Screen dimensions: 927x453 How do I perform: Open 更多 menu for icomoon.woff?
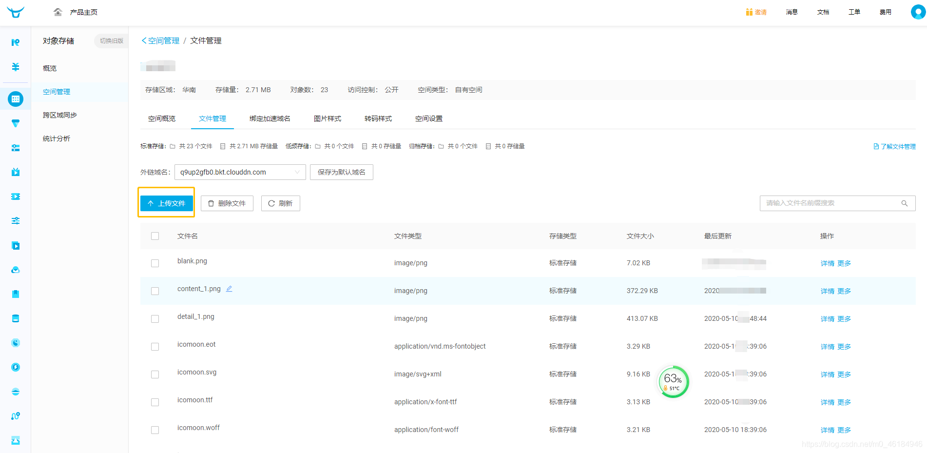(844, 430)
